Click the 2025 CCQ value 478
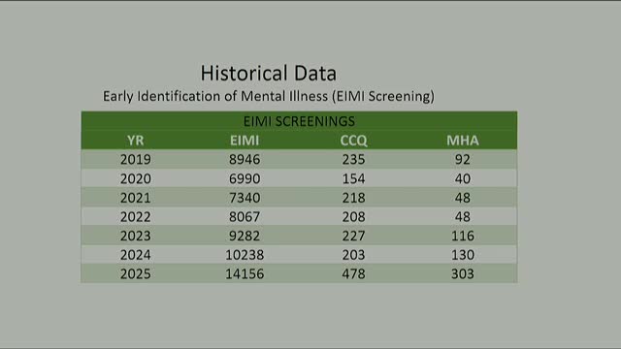 353,273
